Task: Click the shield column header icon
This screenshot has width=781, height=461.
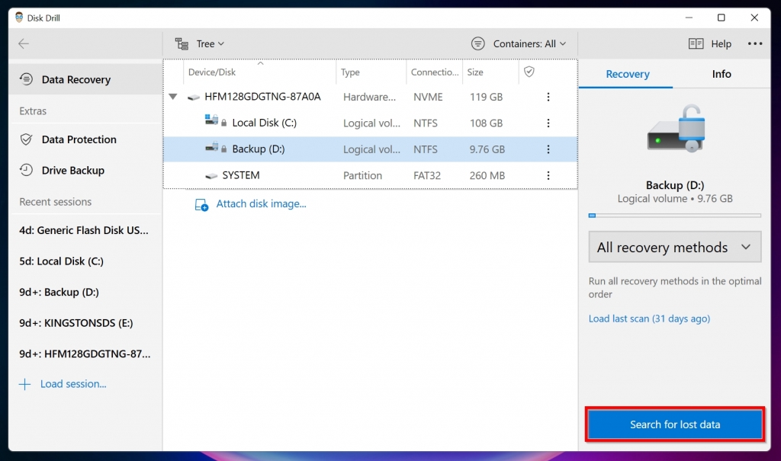Action: click(529, 72)
